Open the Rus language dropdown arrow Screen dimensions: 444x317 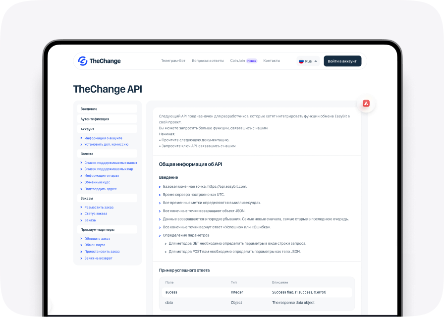coord(316,61)
